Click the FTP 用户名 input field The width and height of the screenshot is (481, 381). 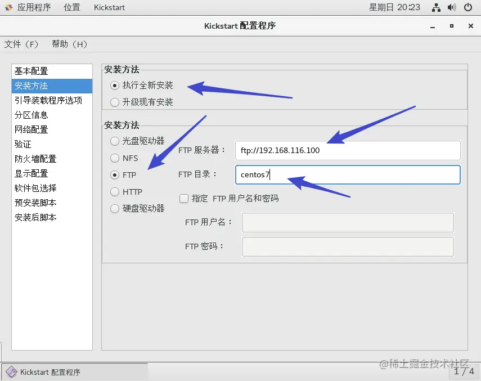(x=348, y=222)
